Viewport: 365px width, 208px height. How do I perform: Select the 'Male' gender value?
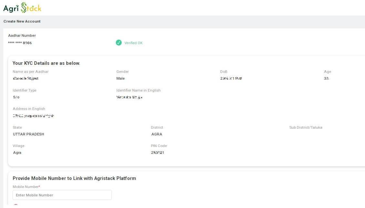121,78
